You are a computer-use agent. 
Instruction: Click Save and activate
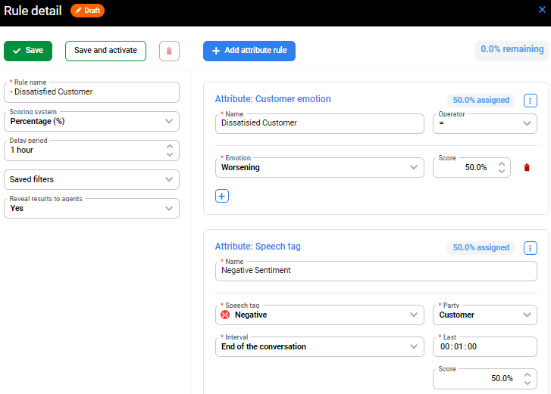(x=105, y=51)
